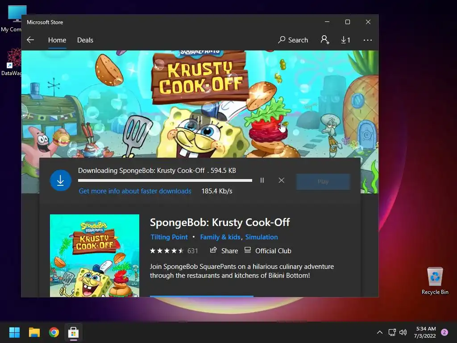Screen dimensions: 457x343
Task: Click the Microsoft Store taskbar icon
Action: [x=74, y=332]
